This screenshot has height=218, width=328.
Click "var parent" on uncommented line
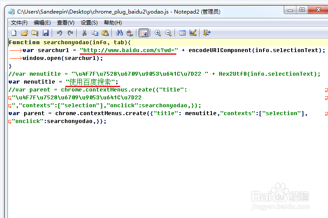point(27,113)
